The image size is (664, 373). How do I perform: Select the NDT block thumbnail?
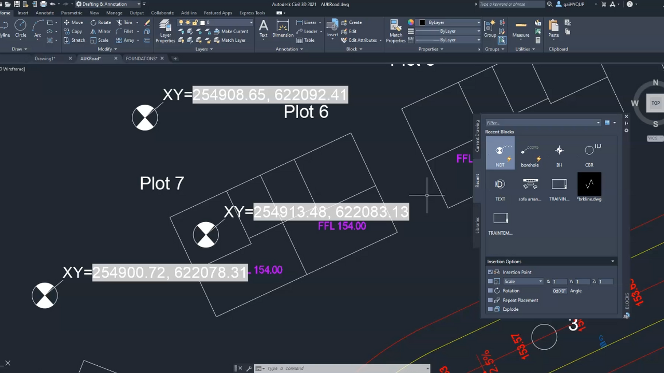point(500,153)
